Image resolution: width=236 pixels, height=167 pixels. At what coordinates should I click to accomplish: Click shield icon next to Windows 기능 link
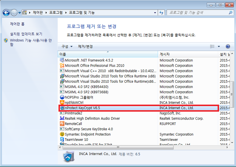pyautogui.click(x=6, y=40)
